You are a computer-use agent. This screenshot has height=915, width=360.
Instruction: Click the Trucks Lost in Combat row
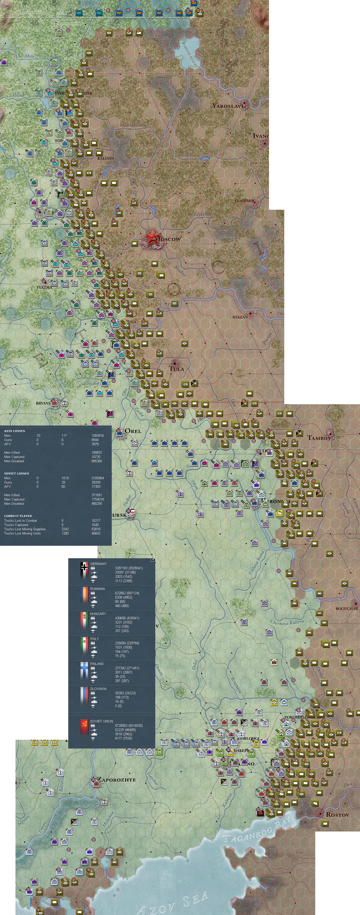(52, 520)
